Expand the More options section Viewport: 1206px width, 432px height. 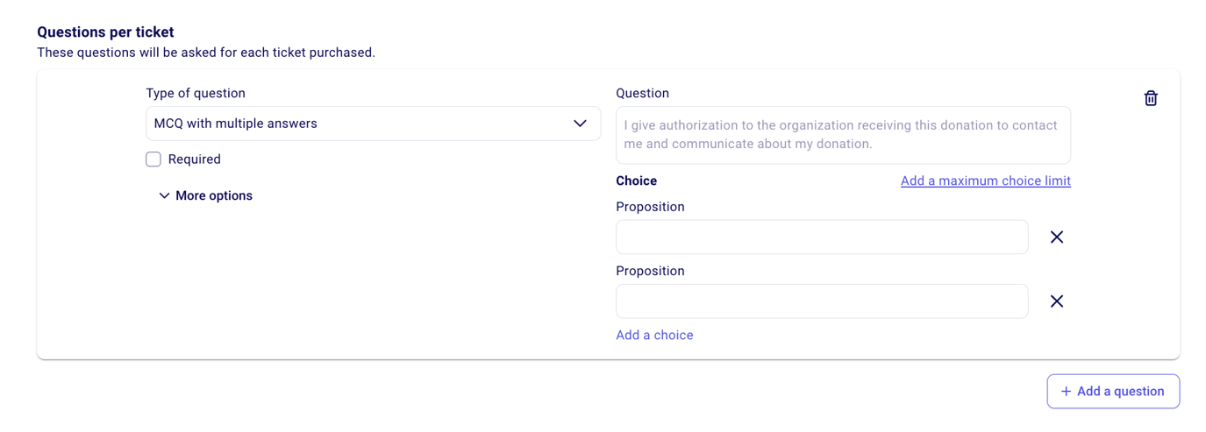pos(214,196)
